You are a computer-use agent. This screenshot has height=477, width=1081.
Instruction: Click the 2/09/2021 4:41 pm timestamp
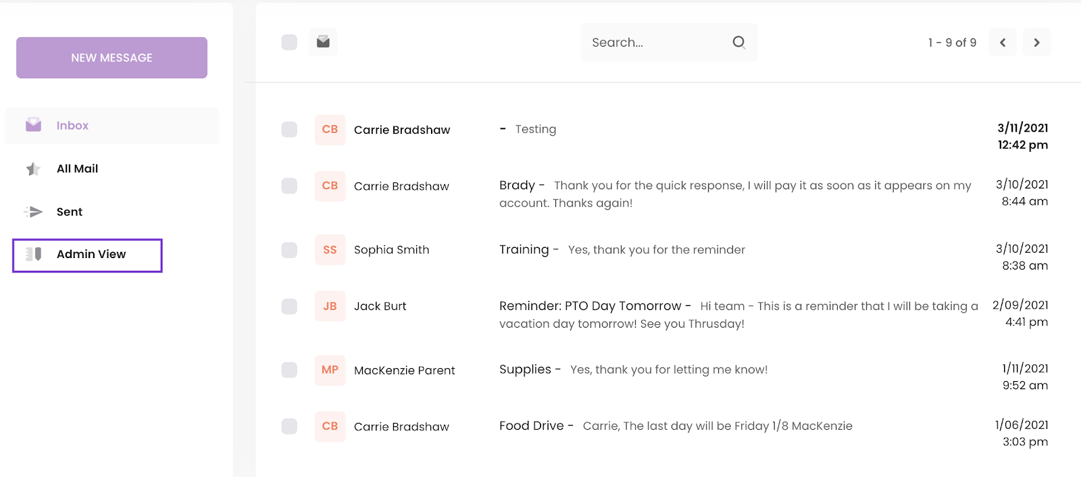[x=1020, y=313]
